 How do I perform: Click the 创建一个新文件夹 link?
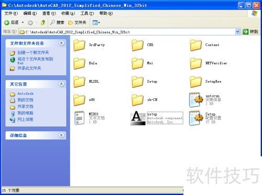click(x=33, y=52)
